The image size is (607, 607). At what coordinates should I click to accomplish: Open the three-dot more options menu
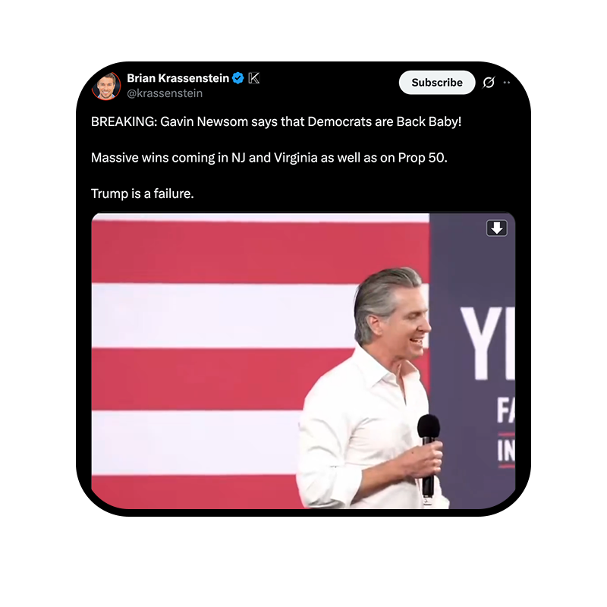tap(506, 83)
